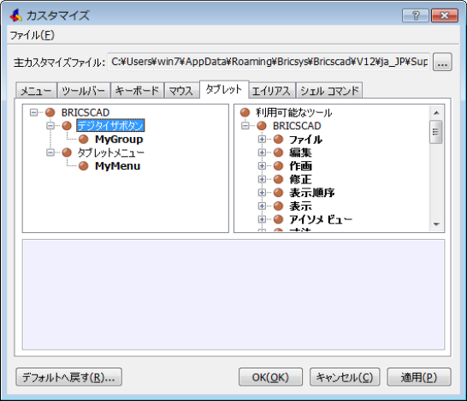
Task: Expand the ファイル tool group
Action: 262,139
